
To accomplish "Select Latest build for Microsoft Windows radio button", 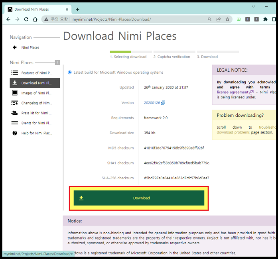I will 70,72.
